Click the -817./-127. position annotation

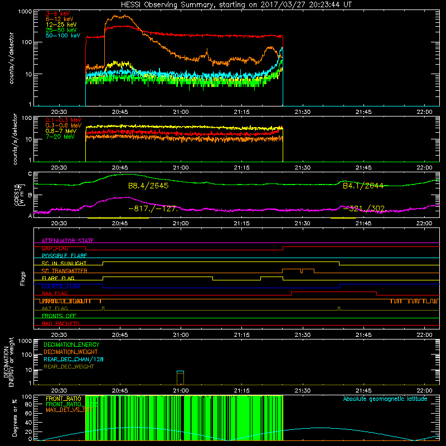pos(153,209)
